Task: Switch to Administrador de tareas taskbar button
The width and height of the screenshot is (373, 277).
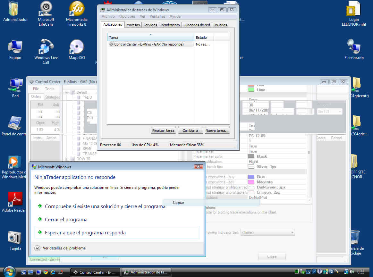Action: pyautogui.click(x=147, y=272)
